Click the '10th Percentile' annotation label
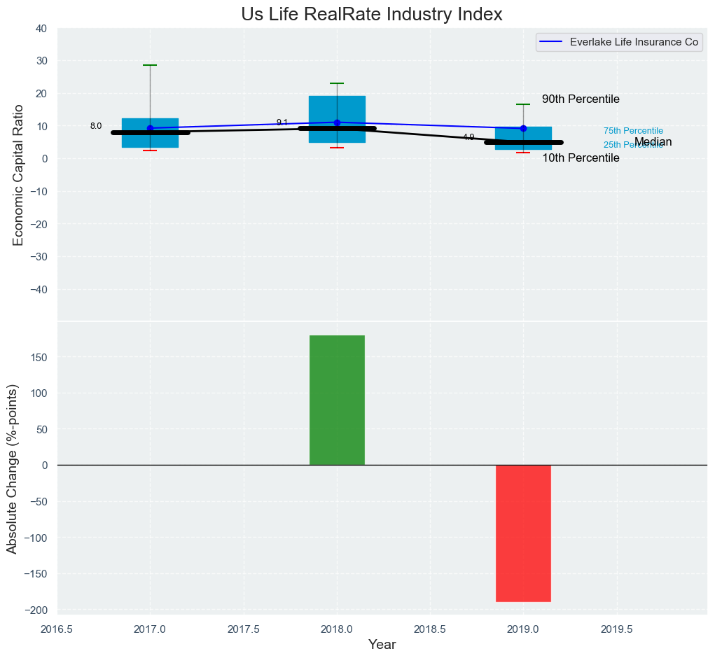Image resolution: width=715 pixels, height=658 pixels. click(581, 158)
